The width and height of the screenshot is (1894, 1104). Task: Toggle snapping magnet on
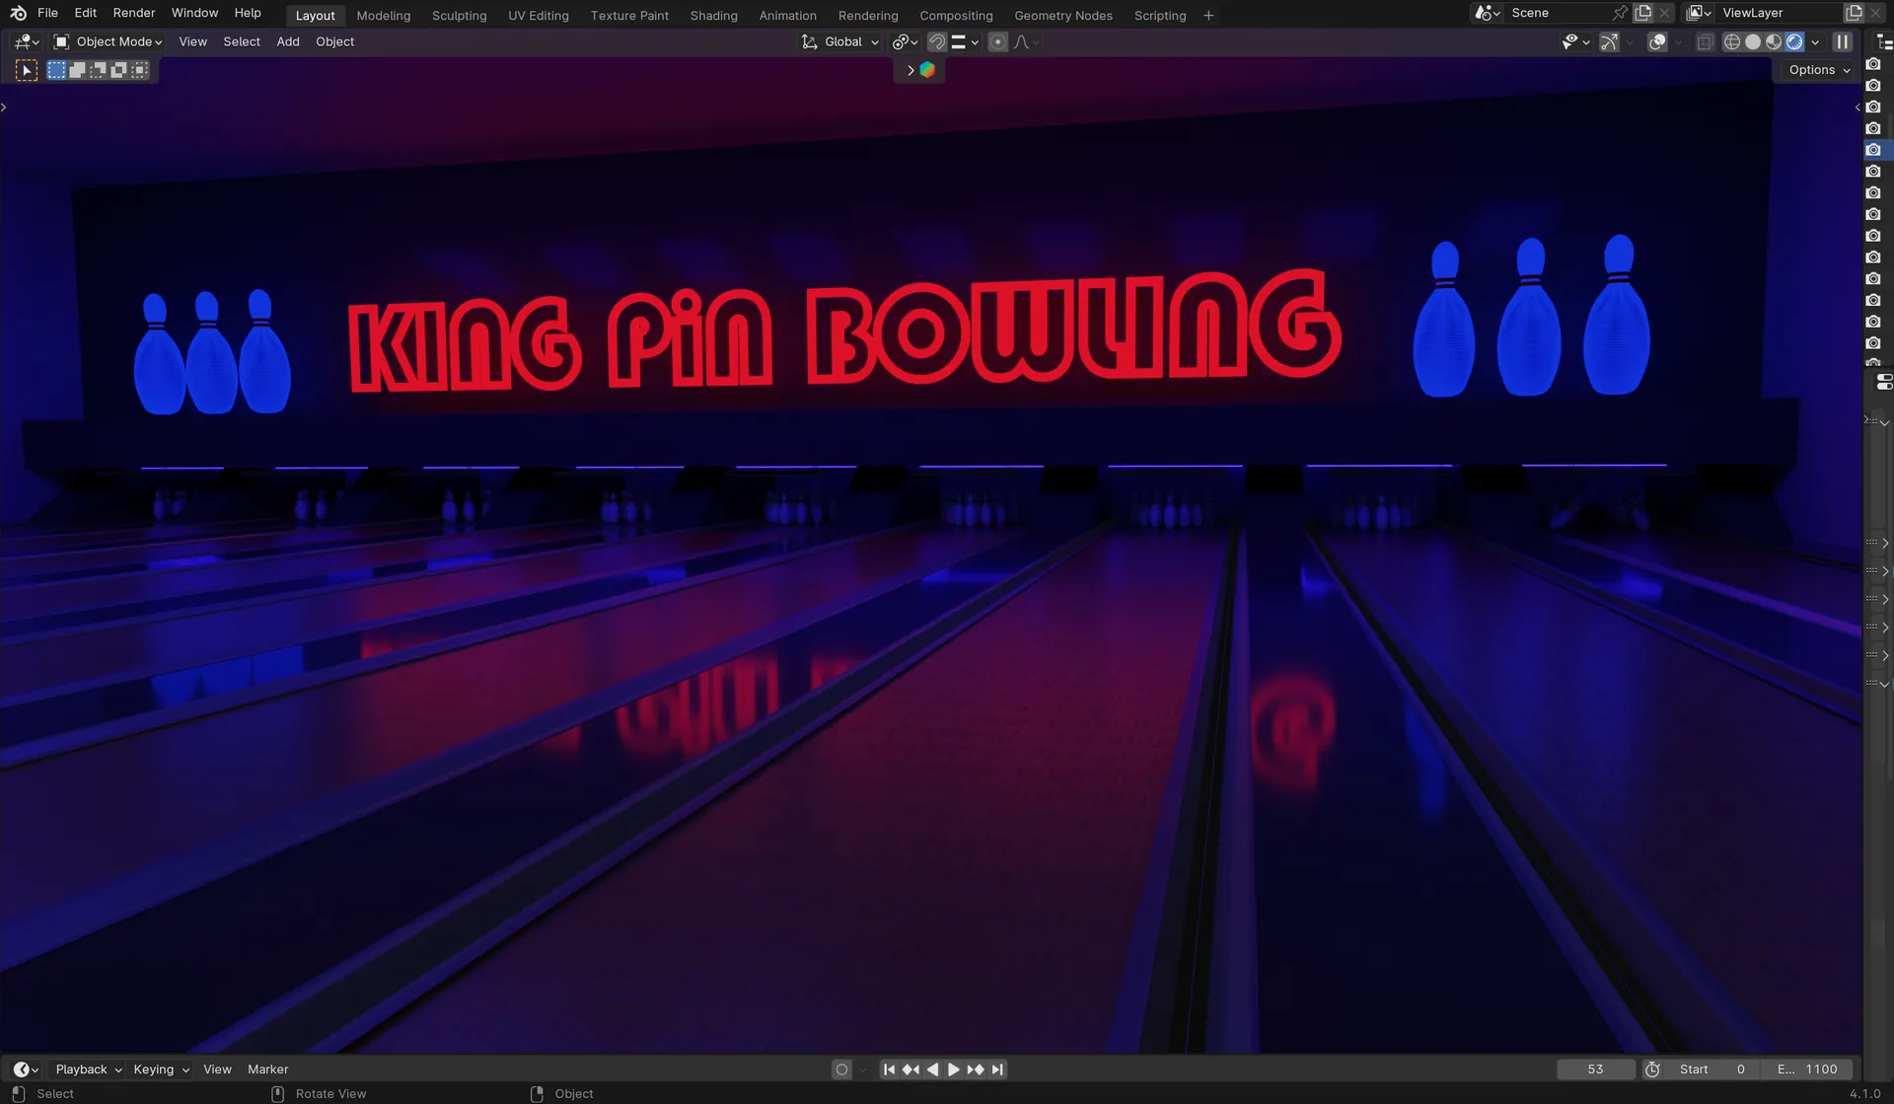pos(937,41)
